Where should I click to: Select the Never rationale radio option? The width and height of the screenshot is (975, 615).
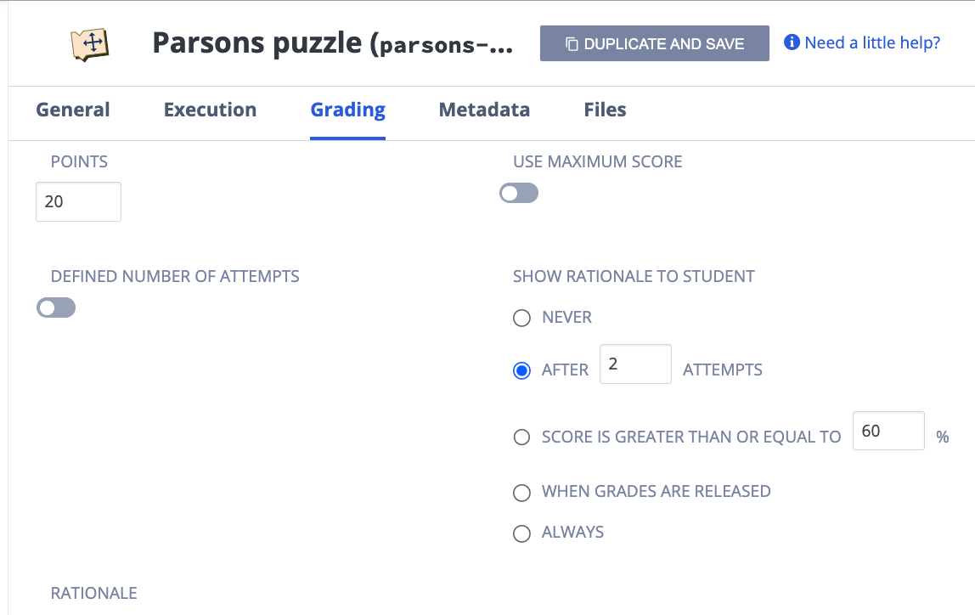[521, 318]
